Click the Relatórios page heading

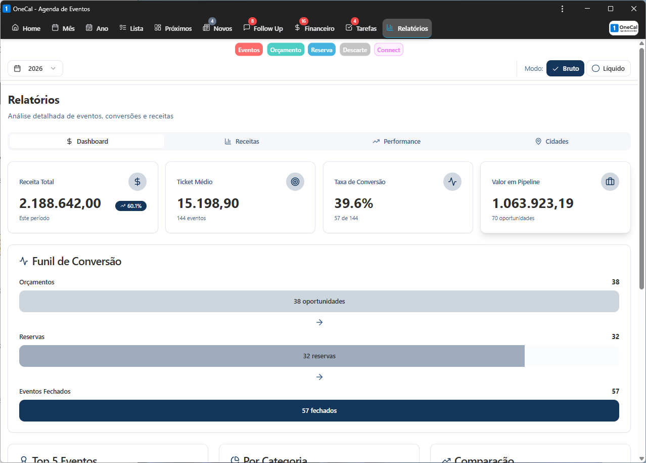(34, 100)
